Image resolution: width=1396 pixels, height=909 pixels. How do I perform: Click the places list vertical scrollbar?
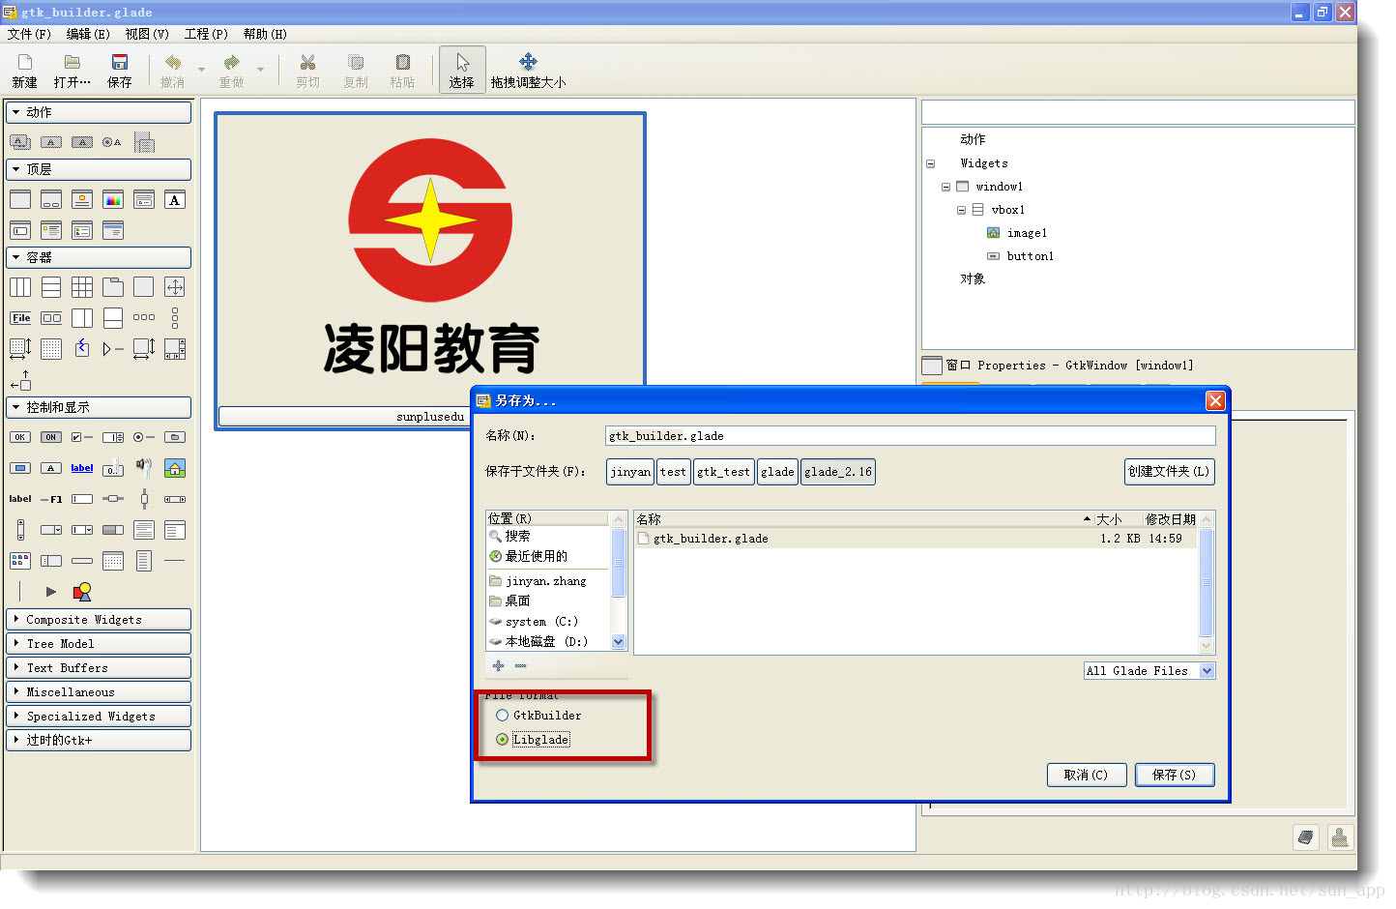click(619, 580)
